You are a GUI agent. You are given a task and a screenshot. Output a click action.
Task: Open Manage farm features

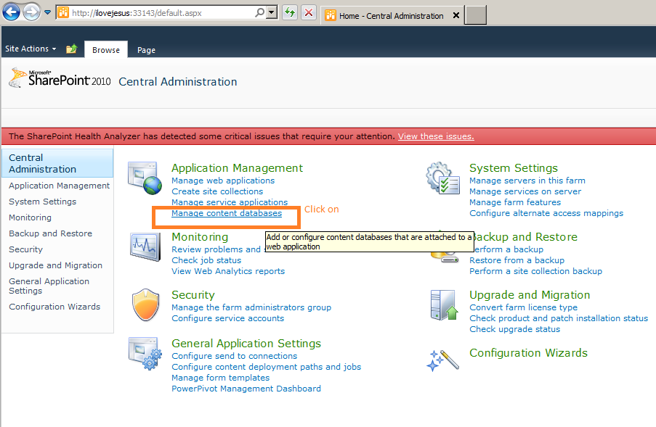tap(515, 202)
